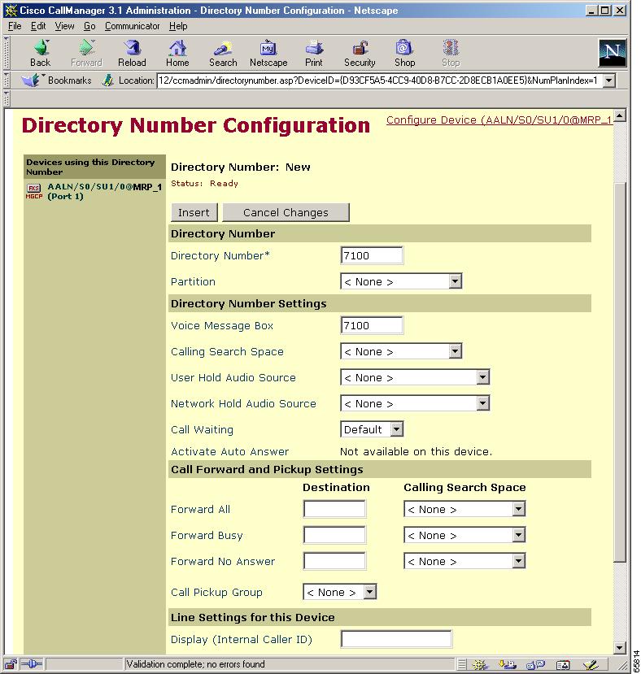Screen dimensions: 641x674
Task: Expand the Location URL history dropdown
Action: 608,80
